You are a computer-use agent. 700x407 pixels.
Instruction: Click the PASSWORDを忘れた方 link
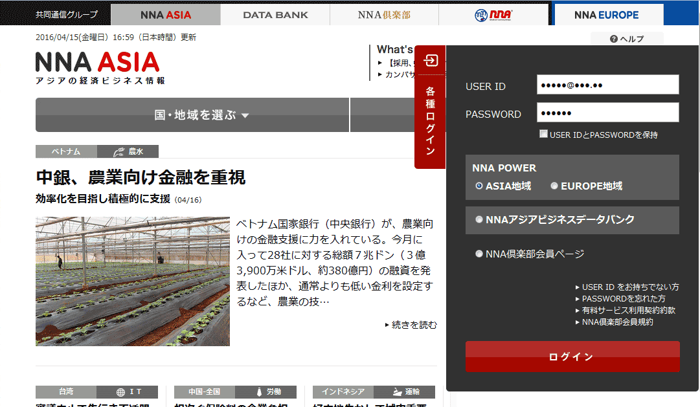[623, 298]
